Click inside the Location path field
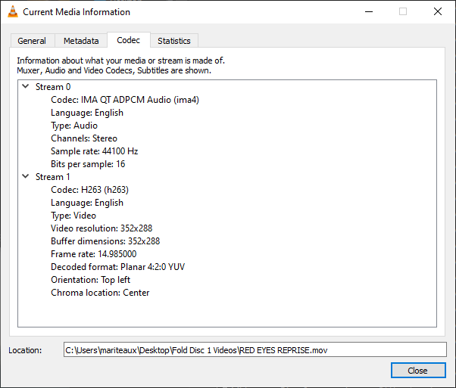 255,349
